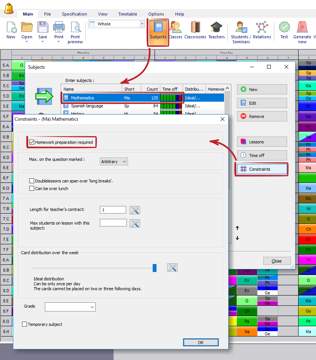Uncheck Homework preparation required

pos(32,142)
